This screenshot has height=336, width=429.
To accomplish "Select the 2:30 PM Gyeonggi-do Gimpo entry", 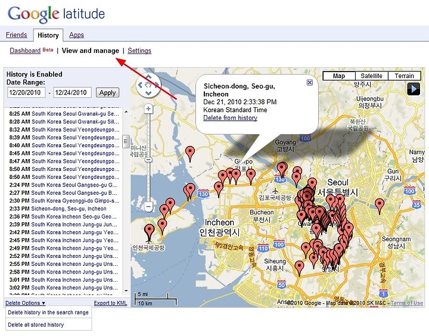I will [x=64, y=201].
